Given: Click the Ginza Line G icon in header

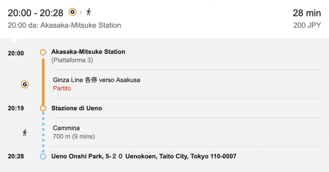Looking at the screenshot, I should click(72, 12).
